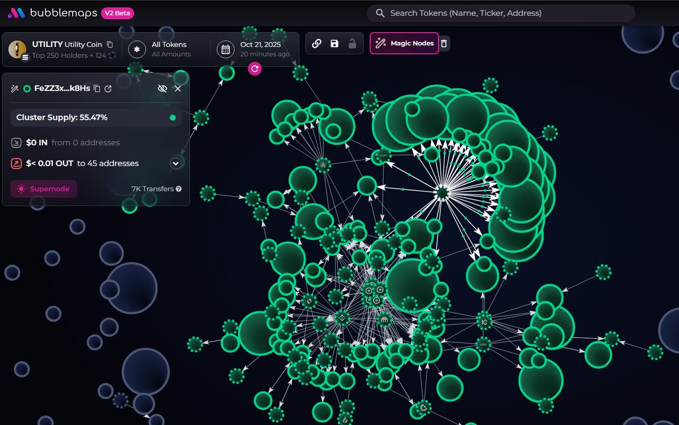Click the pink refresh map icon
The height and width of the screenshot is (425, 679).
255,68
